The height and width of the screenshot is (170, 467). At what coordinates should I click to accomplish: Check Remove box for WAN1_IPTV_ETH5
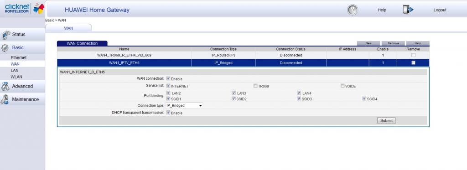[x=413, y=62]
